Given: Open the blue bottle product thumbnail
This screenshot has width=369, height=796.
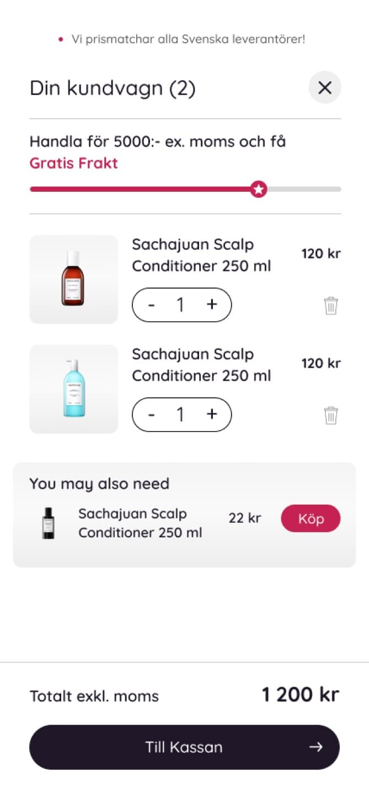Looking at the screenshot, I should point(73,389).
